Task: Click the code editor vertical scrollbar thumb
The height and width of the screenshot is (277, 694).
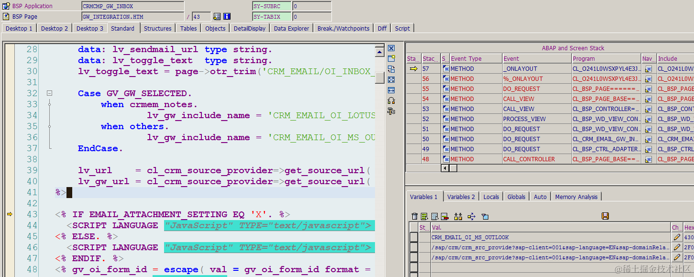Action: point(379,78)
